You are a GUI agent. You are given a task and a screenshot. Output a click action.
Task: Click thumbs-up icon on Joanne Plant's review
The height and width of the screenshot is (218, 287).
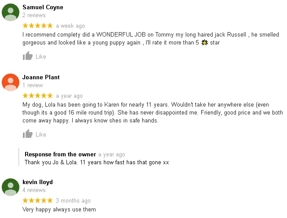tap(28, 134)
